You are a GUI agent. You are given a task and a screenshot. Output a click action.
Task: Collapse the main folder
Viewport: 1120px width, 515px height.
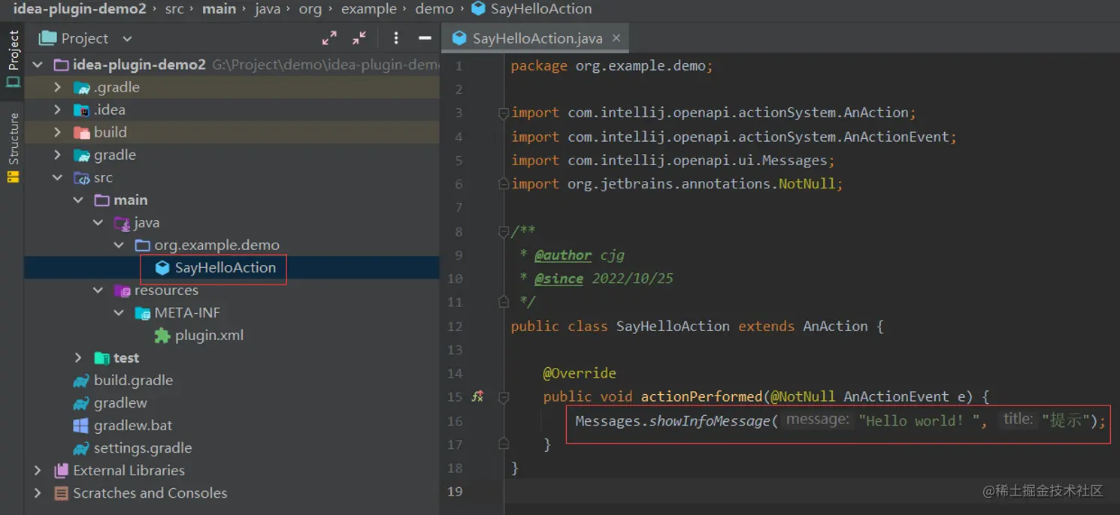[78, 200]
